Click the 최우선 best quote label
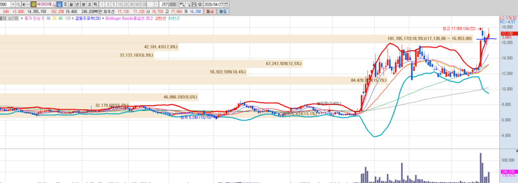Image resolution: width=518 pixels, height=183 pixels. coord(109,12)
